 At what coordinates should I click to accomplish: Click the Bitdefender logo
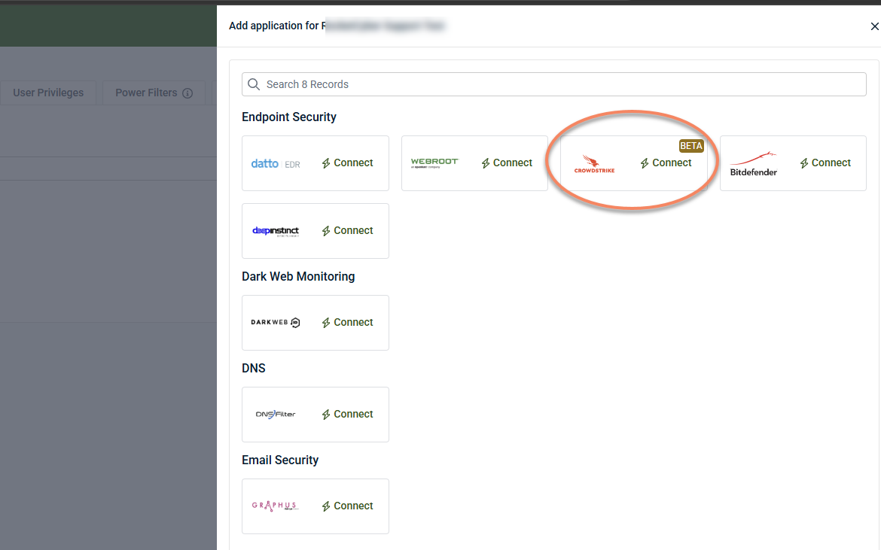coord(753,164)
